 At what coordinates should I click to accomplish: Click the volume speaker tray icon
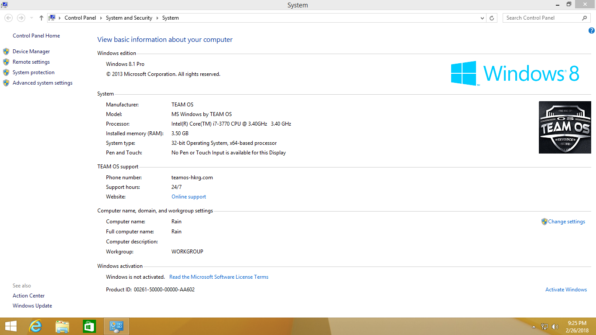click(x=555, y=326)
